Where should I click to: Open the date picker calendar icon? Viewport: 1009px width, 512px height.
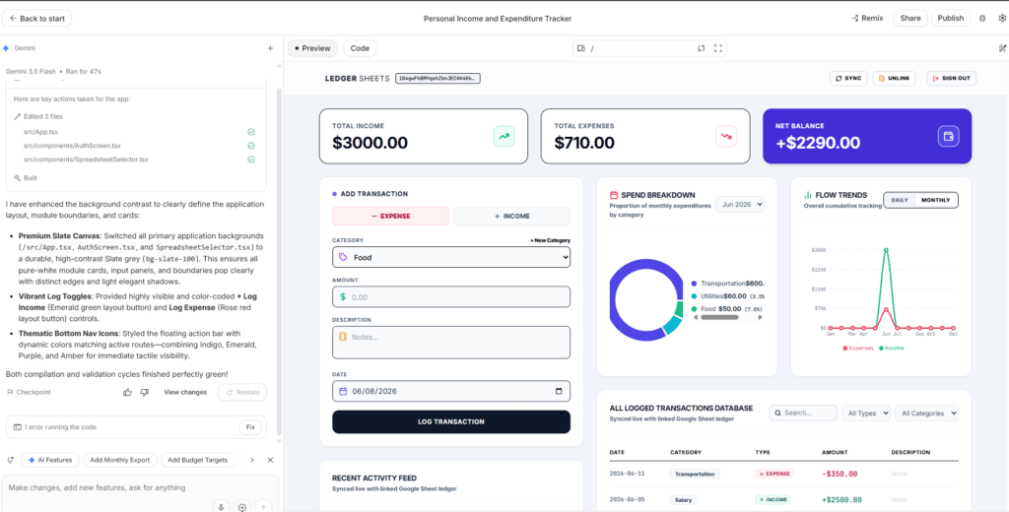pyautogui.click(x=558, y=391)
